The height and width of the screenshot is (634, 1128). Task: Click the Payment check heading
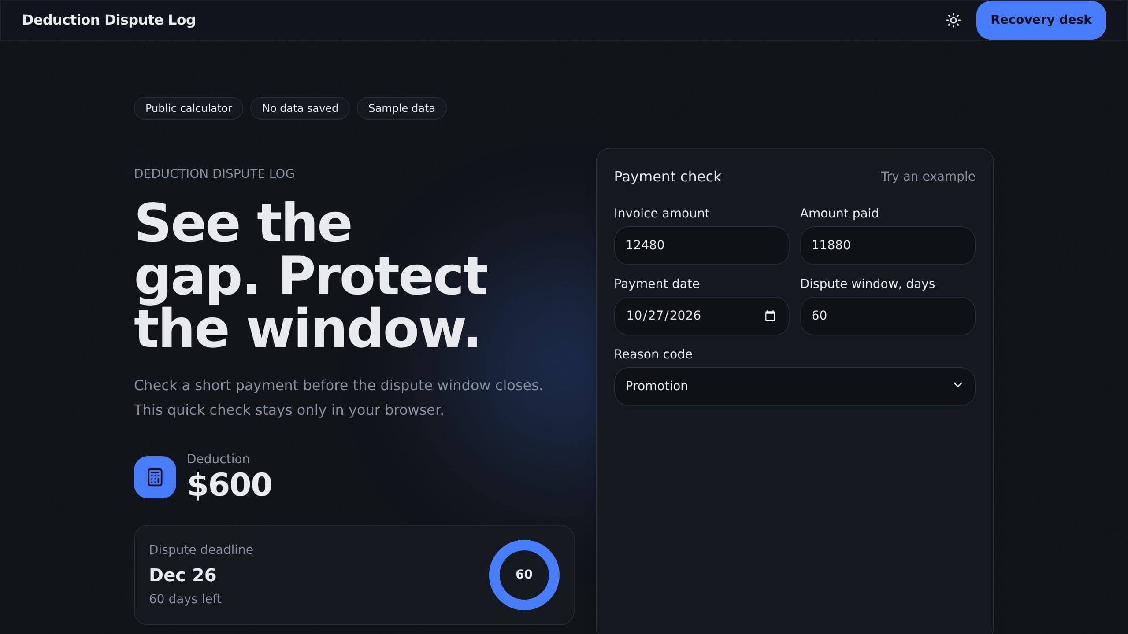tap(668, 177)
